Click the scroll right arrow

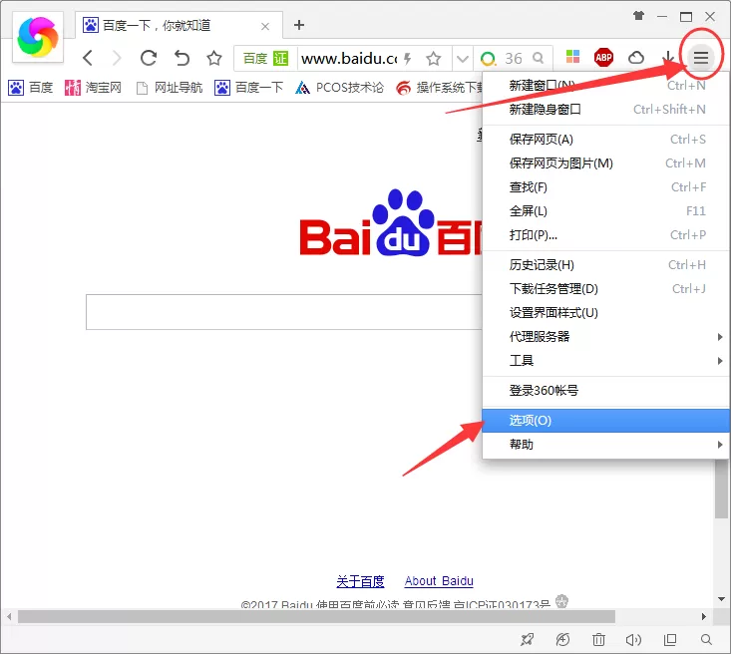(x=703, y=616)
